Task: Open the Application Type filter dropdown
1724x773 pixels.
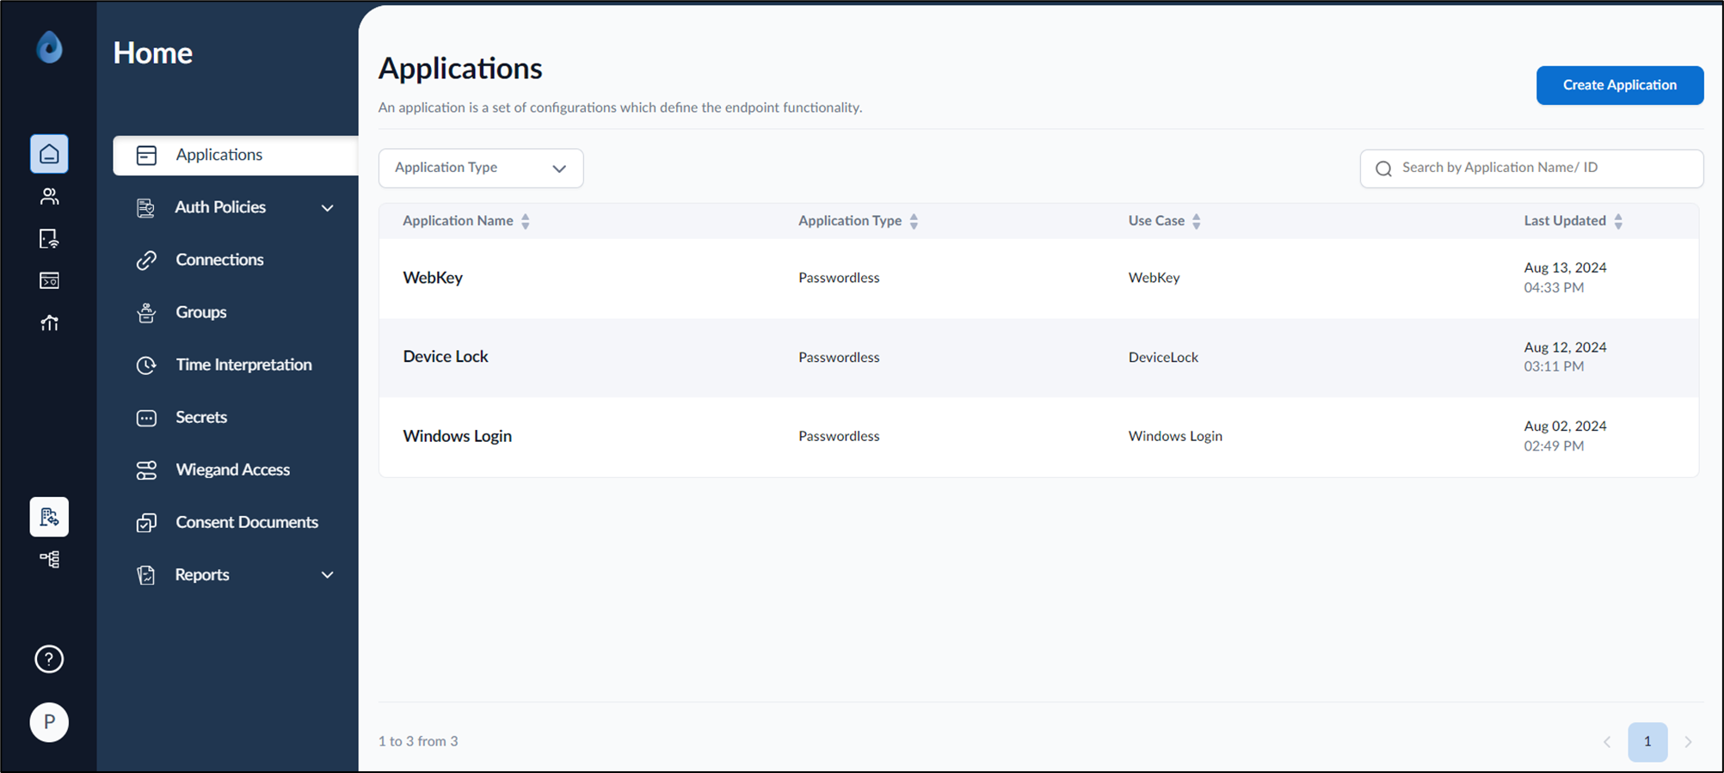Action: [481, 168]
